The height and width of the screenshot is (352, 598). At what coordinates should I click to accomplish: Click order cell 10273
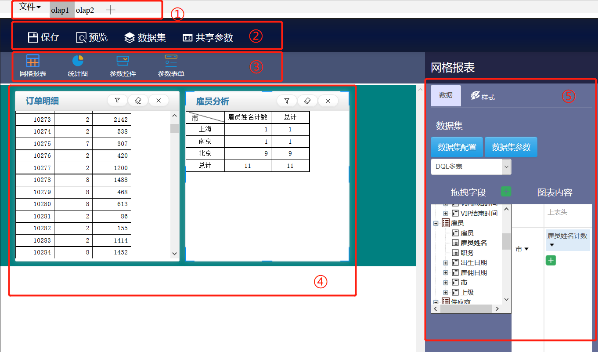pos(35,120)
